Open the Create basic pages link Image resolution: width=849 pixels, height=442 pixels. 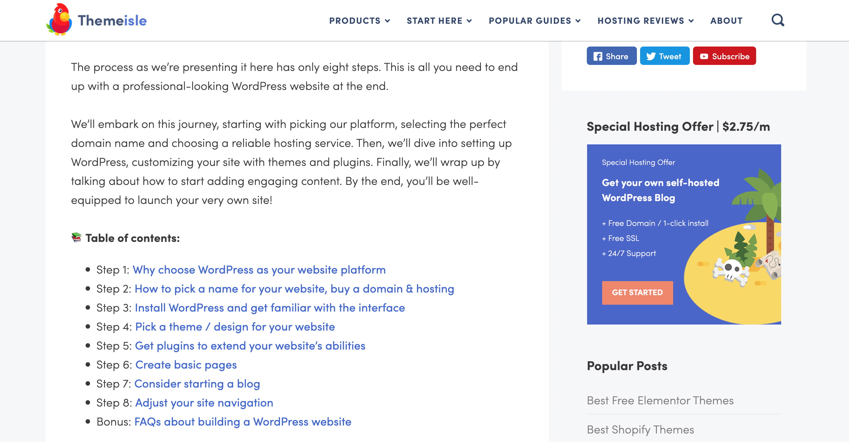(x=186, y=365)
